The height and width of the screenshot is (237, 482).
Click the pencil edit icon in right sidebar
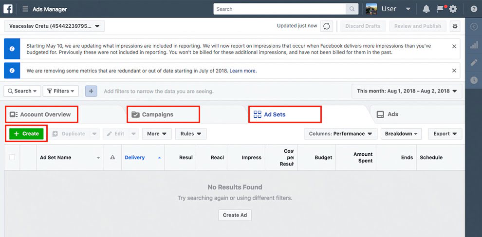pos(474,63)
